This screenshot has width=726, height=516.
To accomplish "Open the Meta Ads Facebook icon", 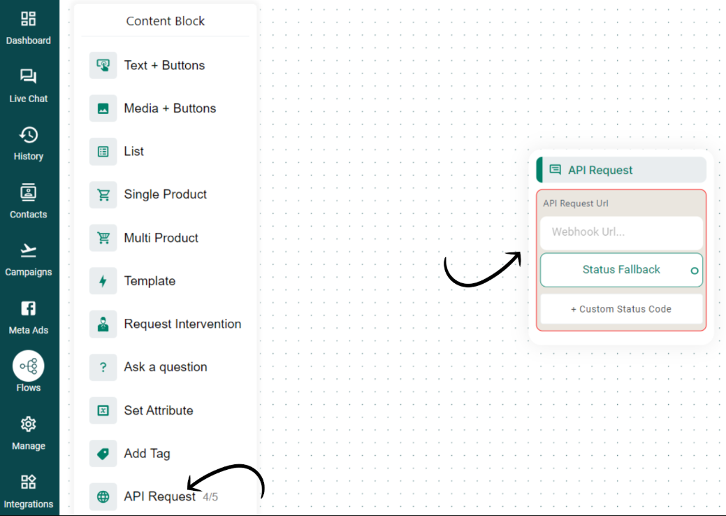I will [x=28, y=308].
